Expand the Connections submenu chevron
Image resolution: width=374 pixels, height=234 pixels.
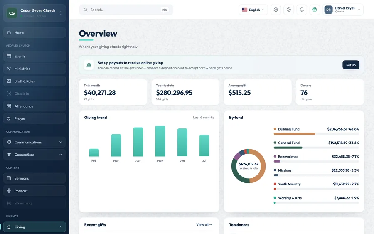61,155
